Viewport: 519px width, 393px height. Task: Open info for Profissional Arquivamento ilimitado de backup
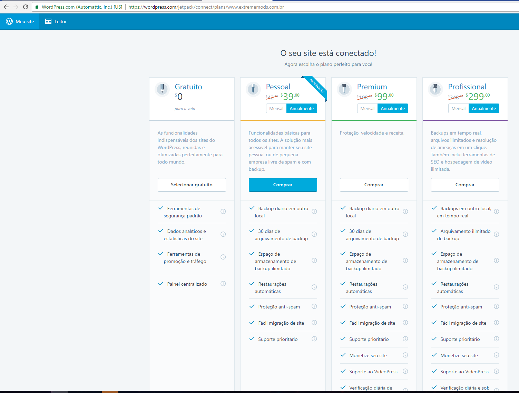click(x=497, y=234)
